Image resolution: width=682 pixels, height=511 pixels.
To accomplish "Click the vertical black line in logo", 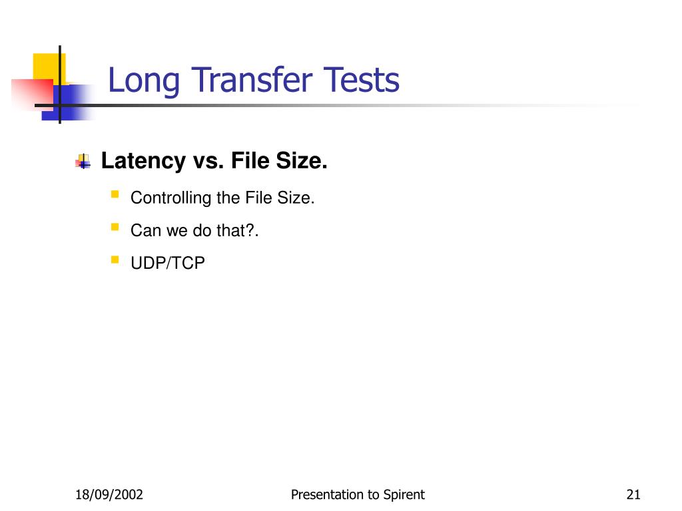I will click(x=59, y=85).
